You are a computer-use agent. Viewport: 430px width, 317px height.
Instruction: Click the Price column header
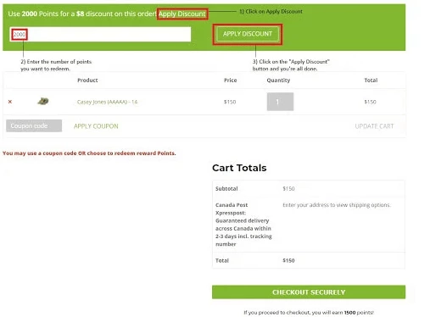[231, 81]
